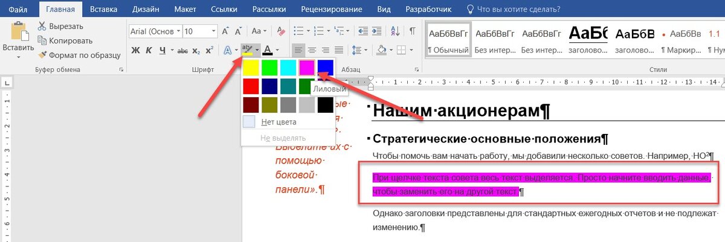The width and height of the screenshot is (725, 242).
Task: Increase font size with the larger A icon
Action: [x=225, y=31]
